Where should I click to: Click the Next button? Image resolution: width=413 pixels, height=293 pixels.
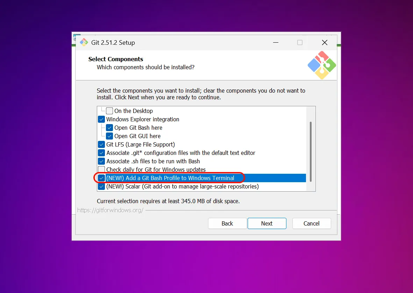[x=267, y=223]
